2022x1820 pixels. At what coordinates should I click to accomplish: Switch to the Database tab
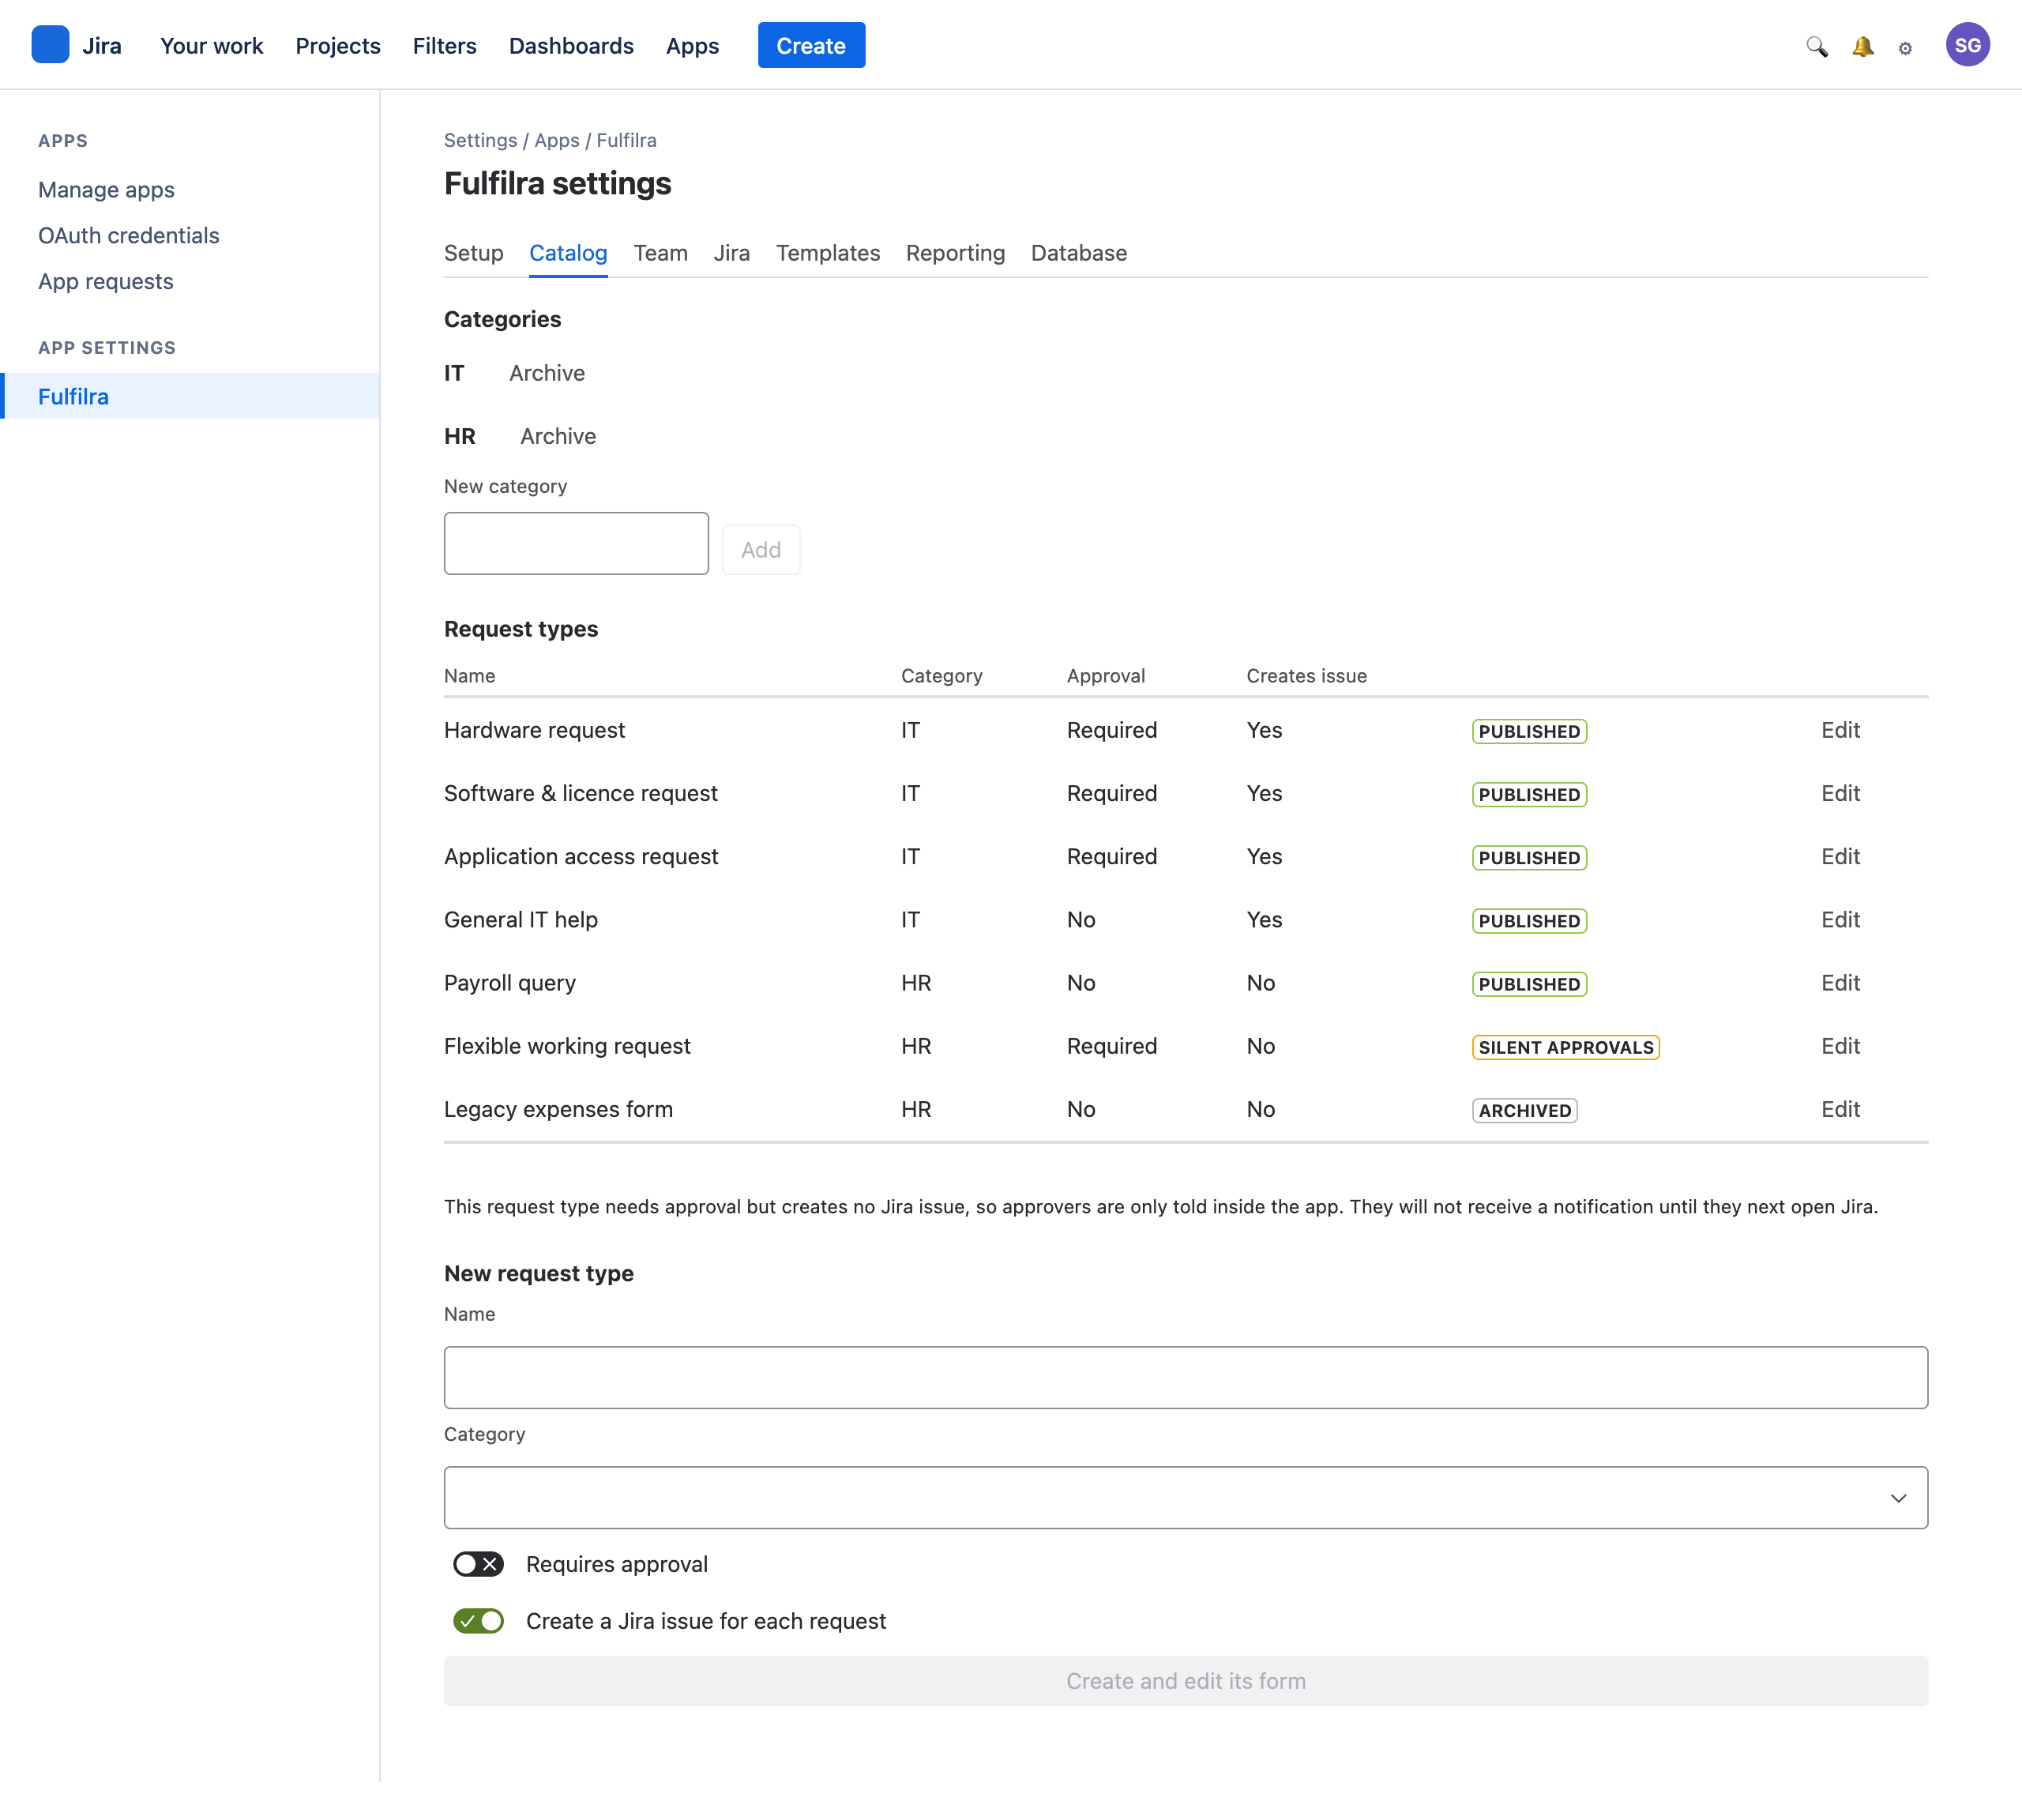coord(1079,253)
